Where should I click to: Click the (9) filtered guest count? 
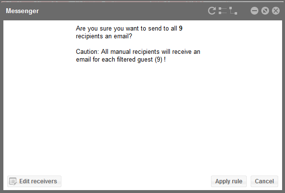159,60
